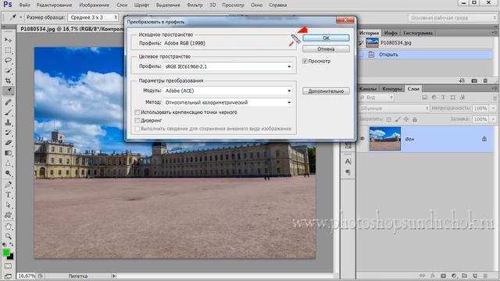Create new document from state icon
The image size is (500, 281).
click(x=462, y=81)
